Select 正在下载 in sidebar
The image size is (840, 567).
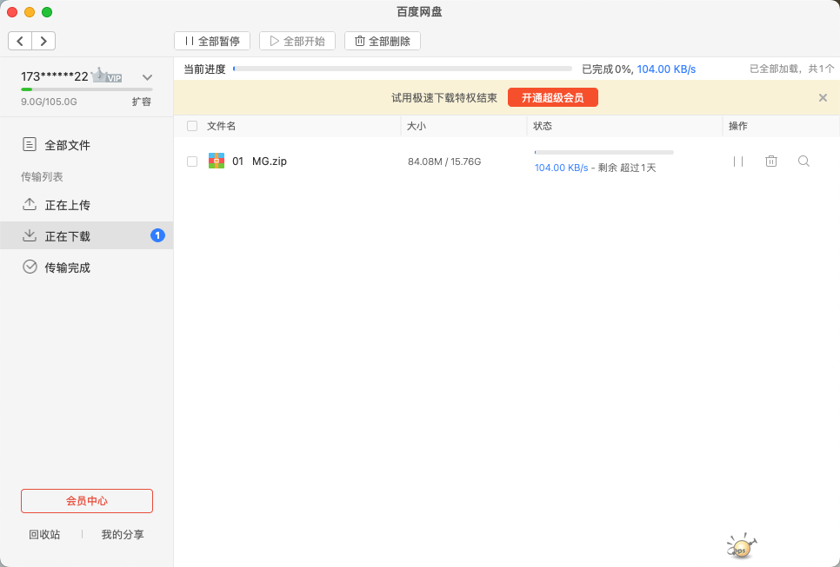pyautogui.click(x=86, y=236)
